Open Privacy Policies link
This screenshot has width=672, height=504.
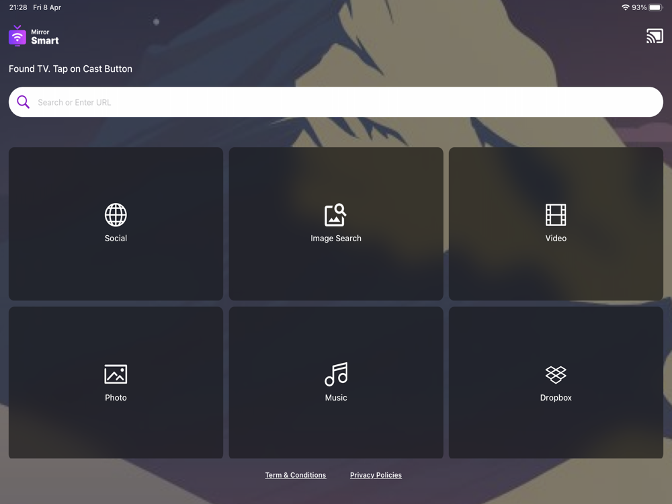(376, 475)
